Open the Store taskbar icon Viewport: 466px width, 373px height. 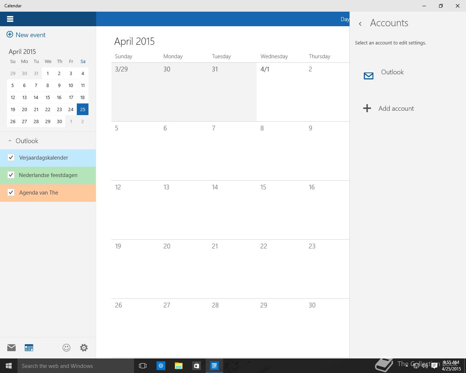(x=196, y=366)
